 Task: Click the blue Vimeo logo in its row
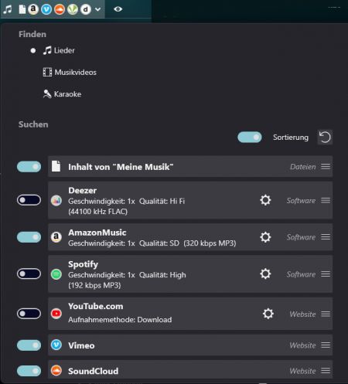(x=56, y=345)
